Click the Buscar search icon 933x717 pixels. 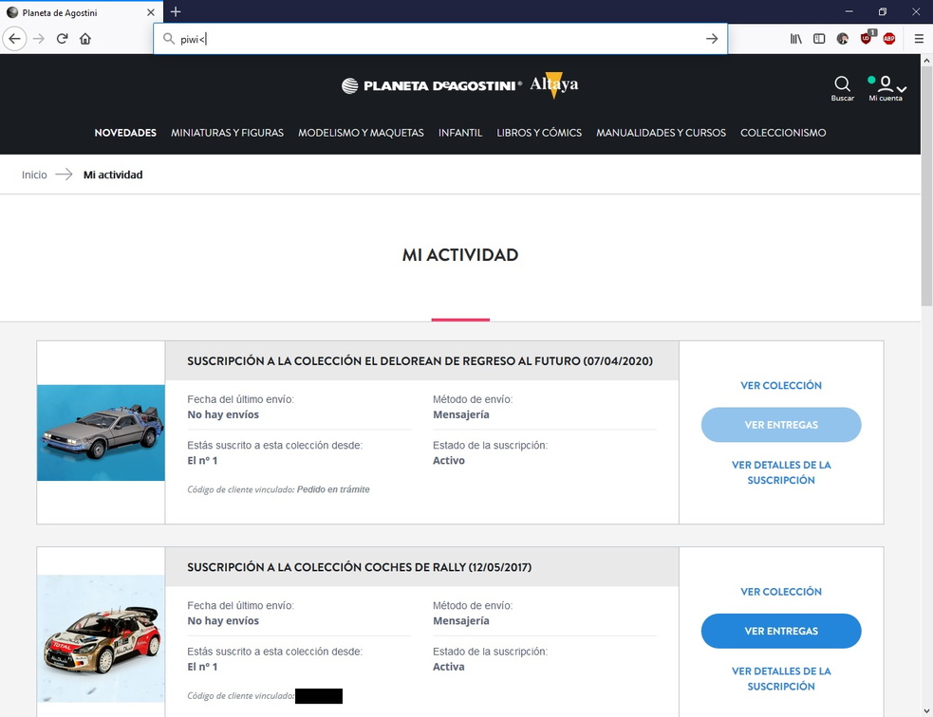pyautogui.click(x=842, y=88)
